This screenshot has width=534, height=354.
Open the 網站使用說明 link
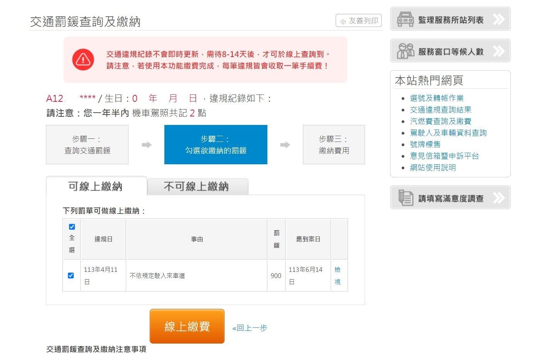click(433, 167)
